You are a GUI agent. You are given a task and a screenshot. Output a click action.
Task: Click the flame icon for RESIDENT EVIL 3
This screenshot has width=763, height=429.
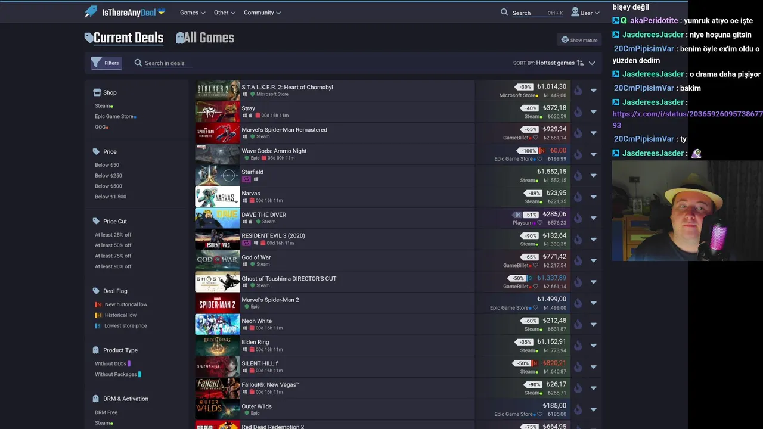point(578,240)
